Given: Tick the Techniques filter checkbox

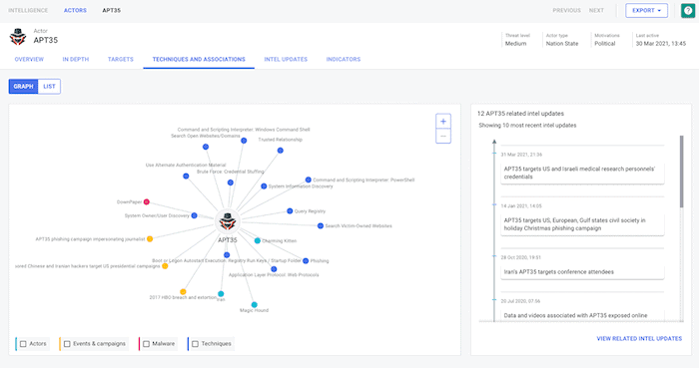Looking at the screenshot, I should click(x=195, y=344).
